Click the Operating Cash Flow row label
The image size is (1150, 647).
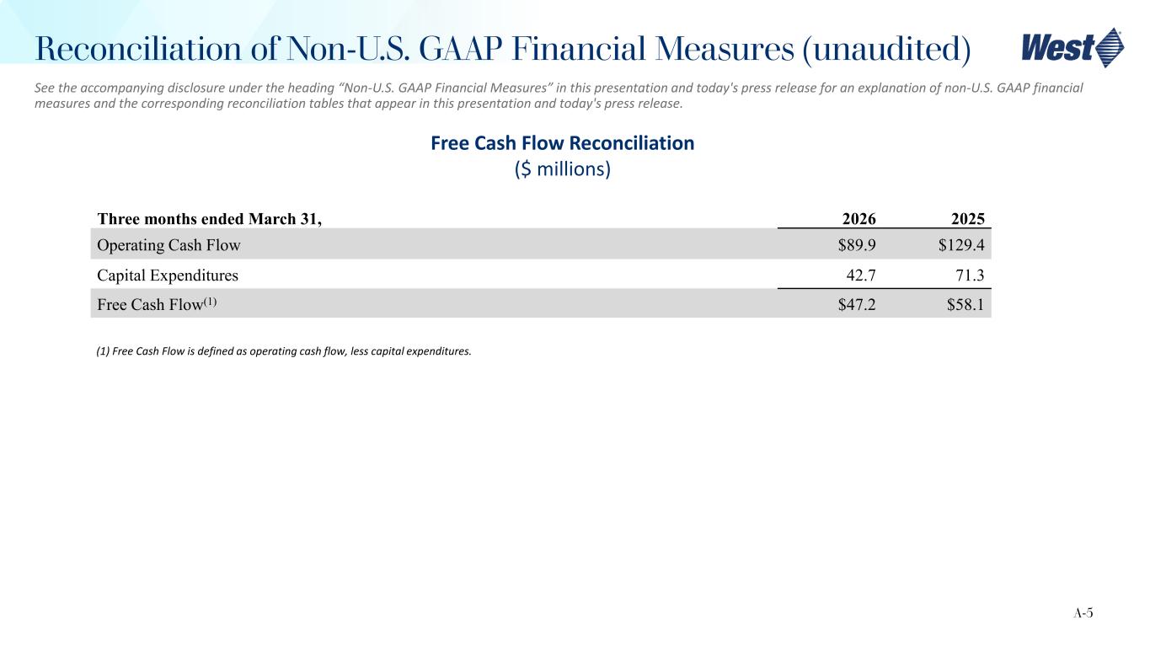coord(169,244)
